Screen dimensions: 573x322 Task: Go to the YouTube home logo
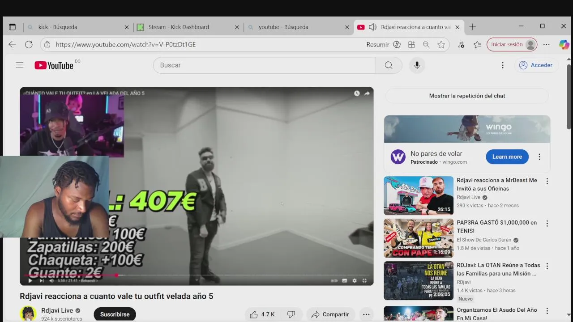pyautogui.click(x=54, y=65)
